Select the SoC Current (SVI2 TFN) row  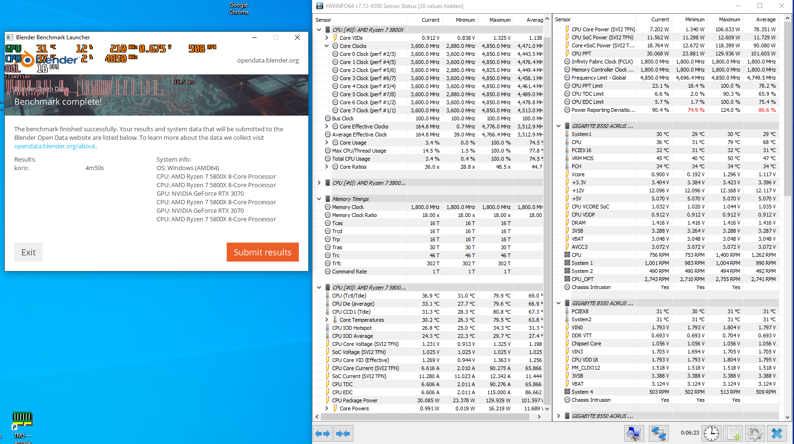tap(428, 376)
